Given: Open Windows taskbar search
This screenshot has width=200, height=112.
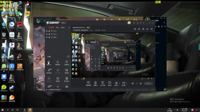Looking at the screenshot, I should coord(7,110).
